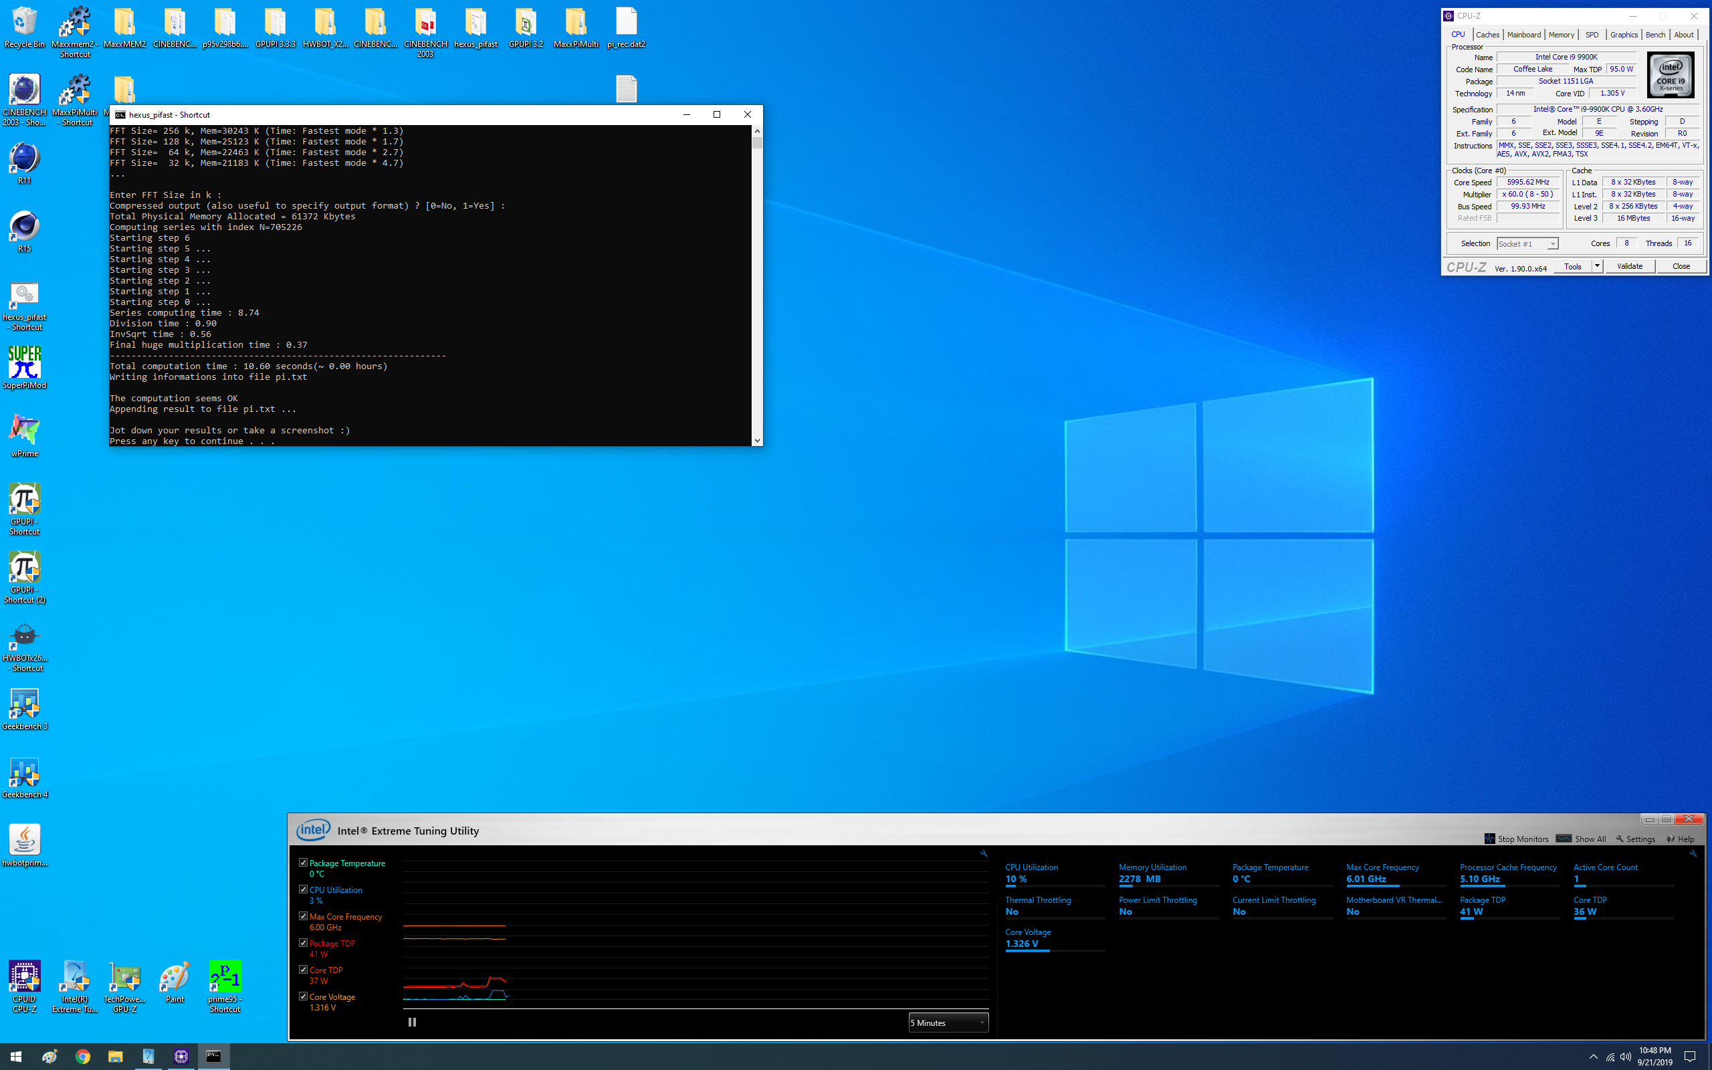
Task: Open Paint from the desktop
Action: point(174,982)
